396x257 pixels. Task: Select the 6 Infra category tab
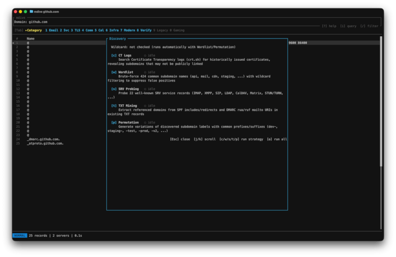tap(112, 30)
